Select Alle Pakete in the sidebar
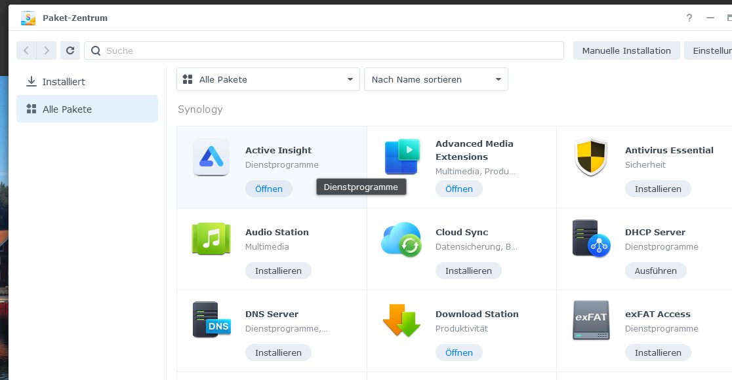Viewport: 732px width, 380px height. coord(87,109)
